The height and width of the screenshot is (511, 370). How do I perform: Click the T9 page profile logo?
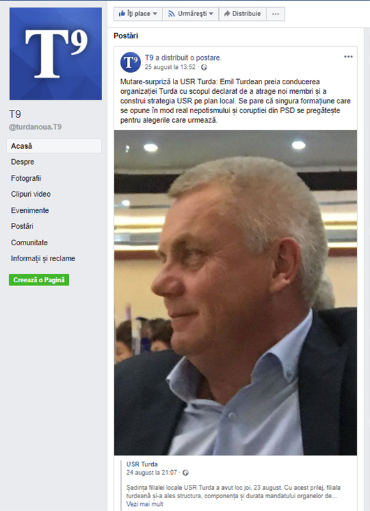tap(56, 54)
